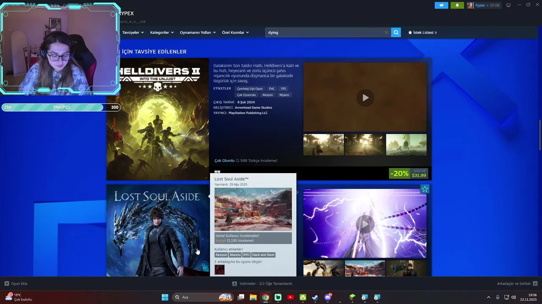
Task: Click the friend avatar wanting Lost Soul Aside
Action: pos(219,270)
